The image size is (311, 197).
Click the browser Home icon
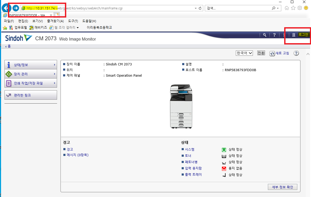tap(287, 8)
